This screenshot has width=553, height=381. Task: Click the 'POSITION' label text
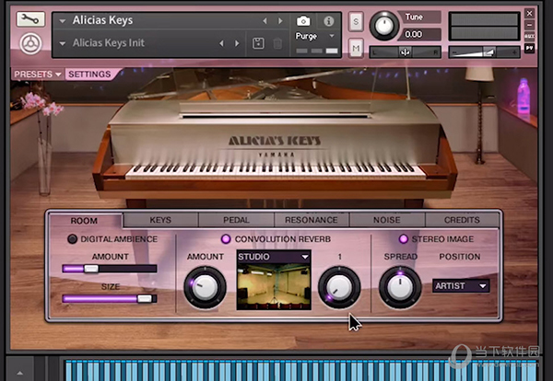[x=460, y=257]
